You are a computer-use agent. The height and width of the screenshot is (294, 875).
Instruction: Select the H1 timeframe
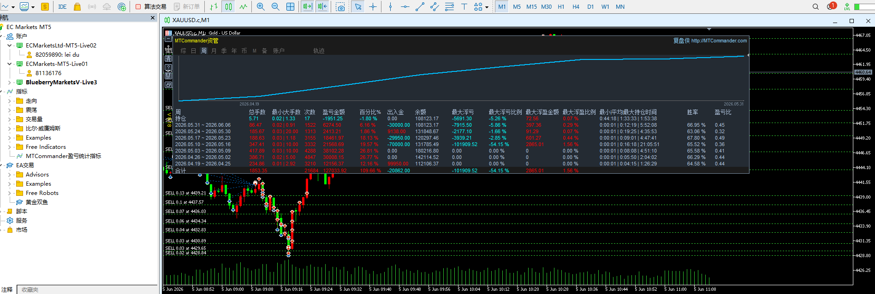coord(561,7)
